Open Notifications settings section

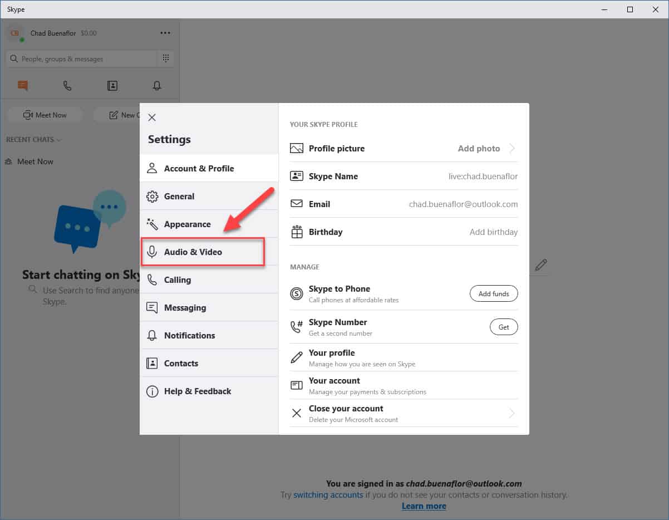pos(209,335)
